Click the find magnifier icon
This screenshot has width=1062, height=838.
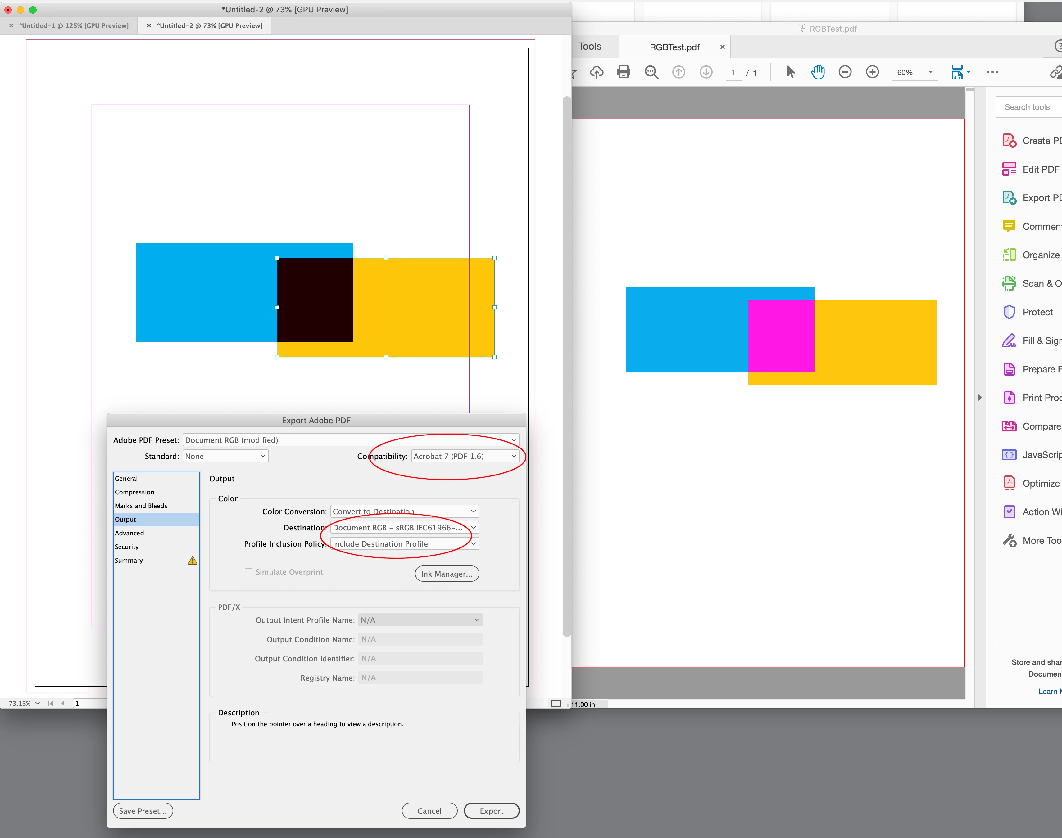pos(651,72)
